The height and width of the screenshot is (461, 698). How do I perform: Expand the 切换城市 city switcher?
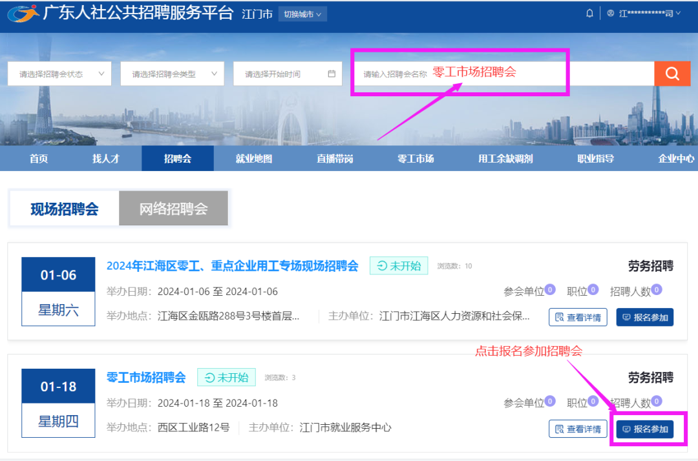[302, 14]
